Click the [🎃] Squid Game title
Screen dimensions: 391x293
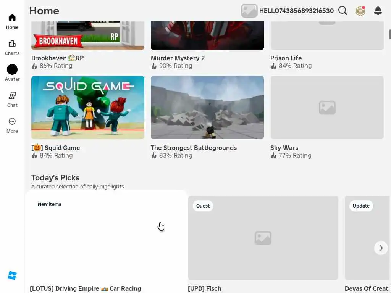(x=56, y=148)
